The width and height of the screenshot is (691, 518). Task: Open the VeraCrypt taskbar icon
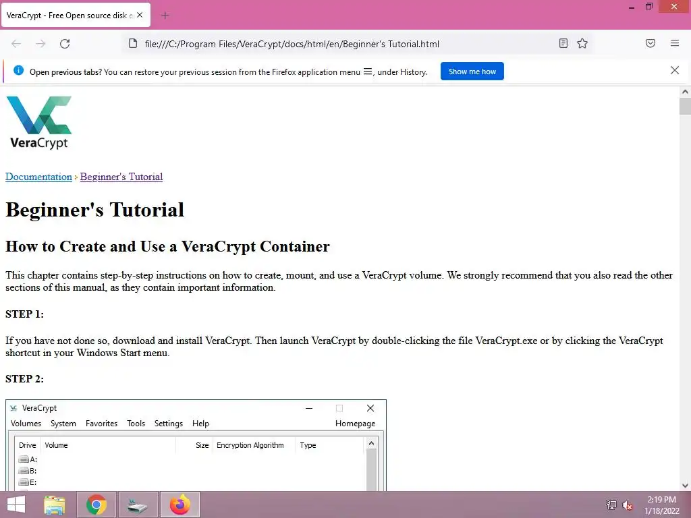[138, 505]
